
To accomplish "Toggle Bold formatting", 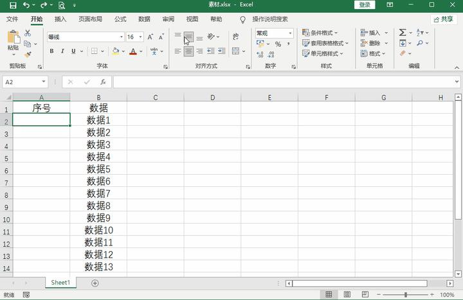I will pos(51,51).
